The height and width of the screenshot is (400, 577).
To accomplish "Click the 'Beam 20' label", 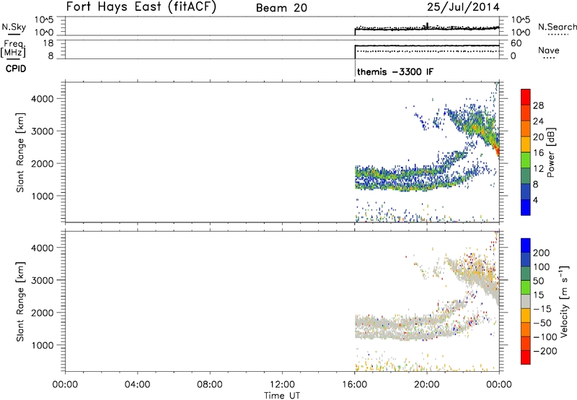I will pyautogui.click(x=281, y=8).
